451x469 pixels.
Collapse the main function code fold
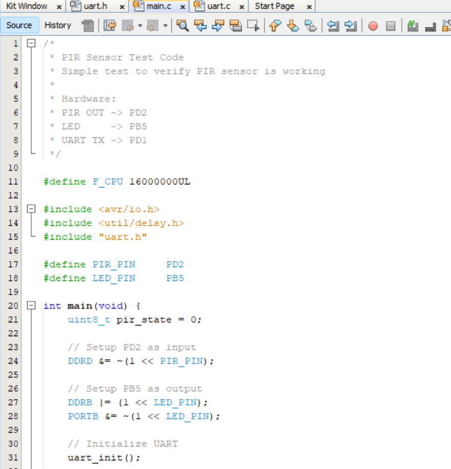(x=31, y=306)
